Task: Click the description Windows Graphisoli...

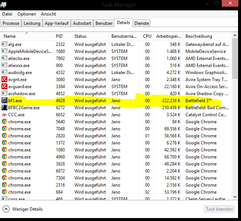Action: pos(207,73)
